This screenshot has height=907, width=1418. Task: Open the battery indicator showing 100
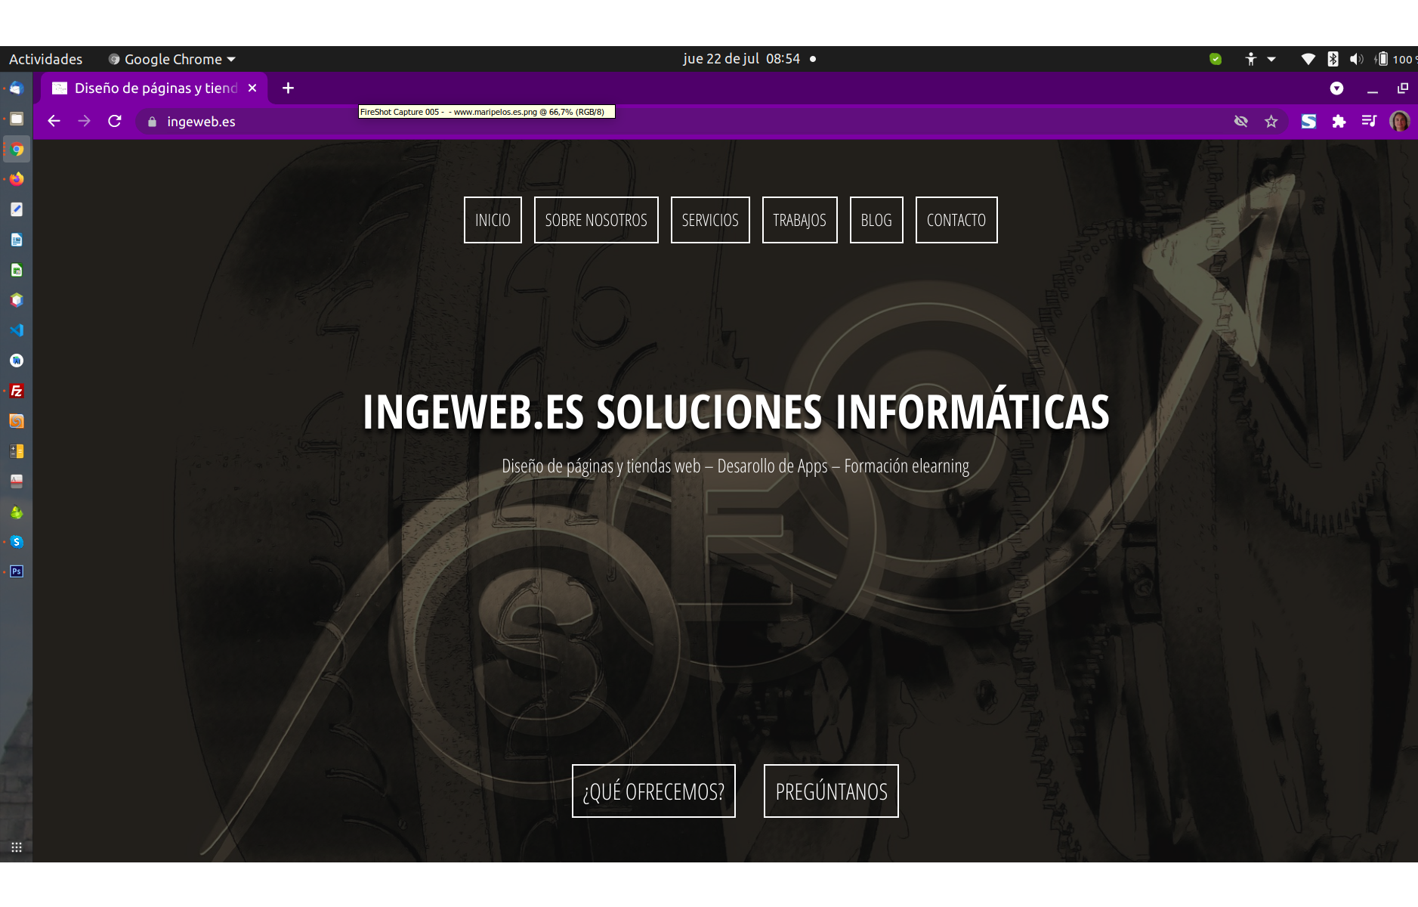1395,59
